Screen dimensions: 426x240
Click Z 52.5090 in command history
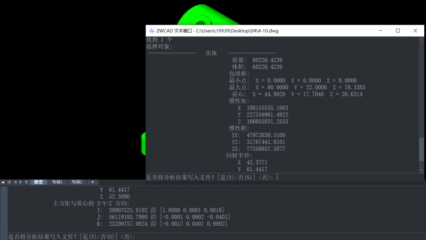tap(115, 196)
